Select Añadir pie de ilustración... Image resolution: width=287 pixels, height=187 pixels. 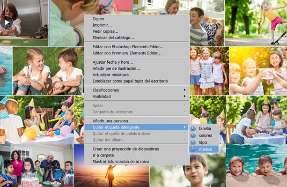(137, 68)
